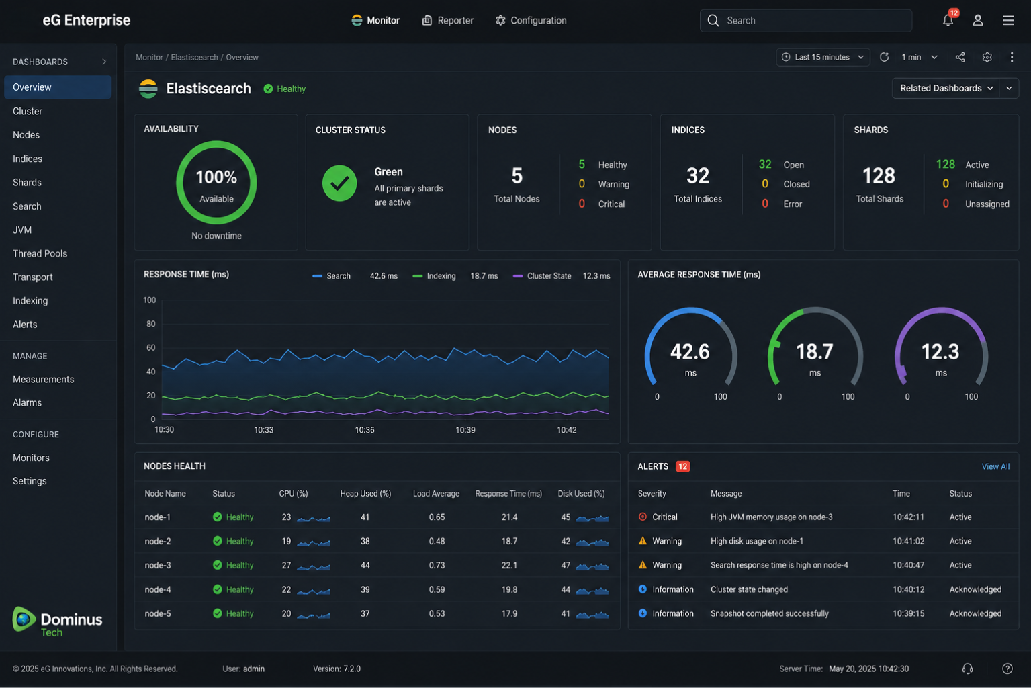
Task: Click the headset support icon in footer
Action: pyautogui.click(x=967, y=669)
